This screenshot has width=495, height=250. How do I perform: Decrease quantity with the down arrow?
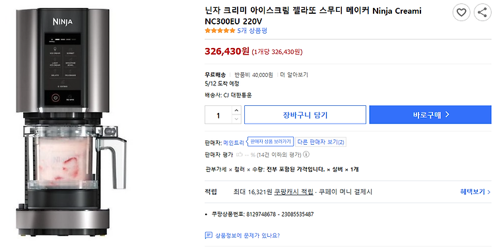[x=236, y=119]
